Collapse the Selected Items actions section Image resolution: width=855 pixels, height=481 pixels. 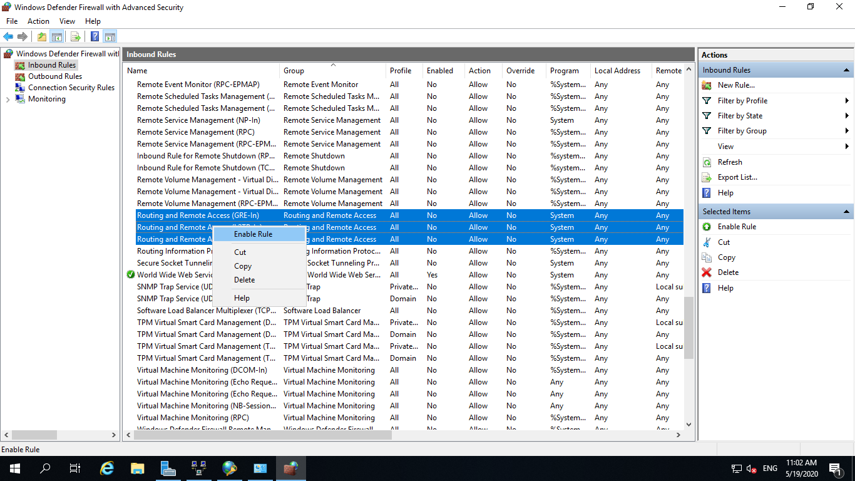tap(846, 212)
